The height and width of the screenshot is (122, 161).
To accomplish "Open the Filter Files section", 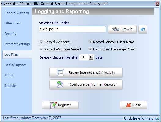I will (12, 23).
